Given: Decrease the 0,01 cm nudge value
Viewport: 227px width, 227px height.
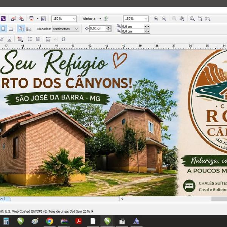Looking at the screenshot, I should [x=108, y=30].
